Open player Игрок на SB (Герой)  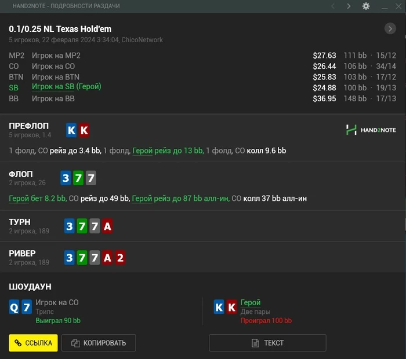pos(67,87)
